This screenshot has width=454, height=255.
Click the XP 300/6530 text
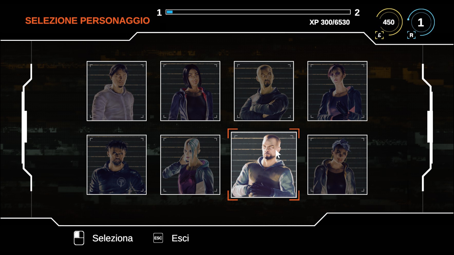[x=329, y=22]
